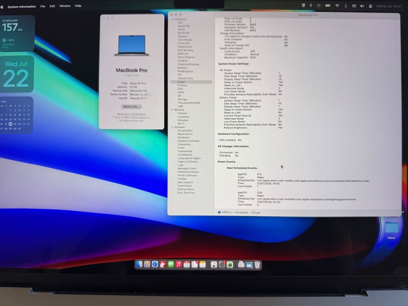Open the System Information menu
Screen dimensions: 408x306
[x=21, y=7]
